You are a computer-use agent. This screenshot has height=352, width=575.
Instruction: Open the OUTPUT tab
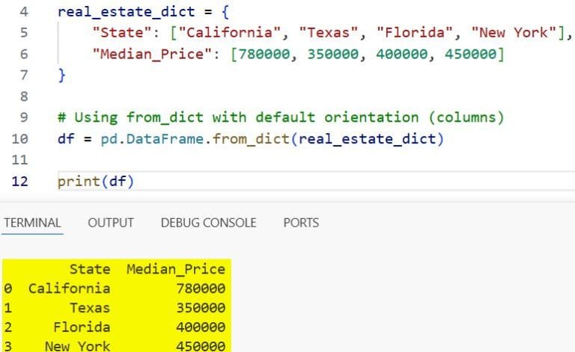111,223
